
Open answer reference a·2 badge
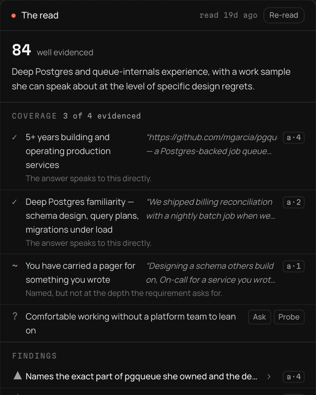click(293, 202)
